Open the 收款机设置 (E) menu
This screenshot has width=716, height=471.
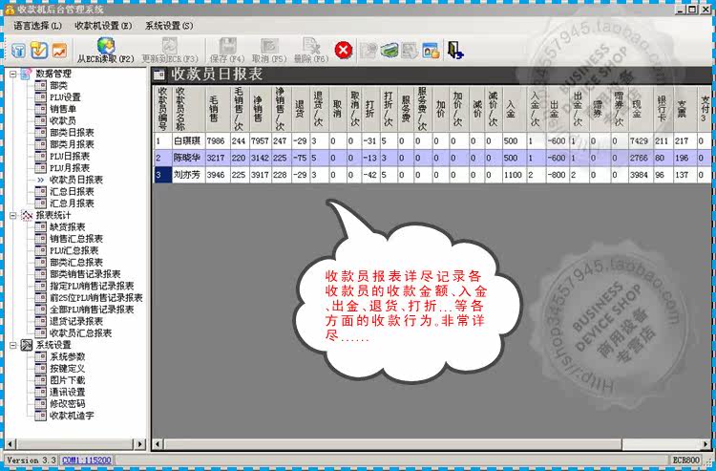tap(103, 26)
